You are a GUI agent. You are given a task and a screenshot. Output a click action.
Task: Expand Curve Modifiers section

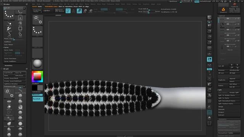pyautogui.click(x=10, y=61)
